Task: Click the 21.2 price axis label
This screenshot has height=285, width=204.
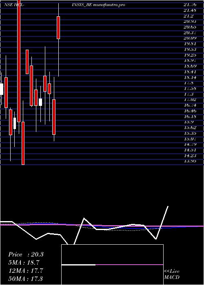Action: pos(188,16)
